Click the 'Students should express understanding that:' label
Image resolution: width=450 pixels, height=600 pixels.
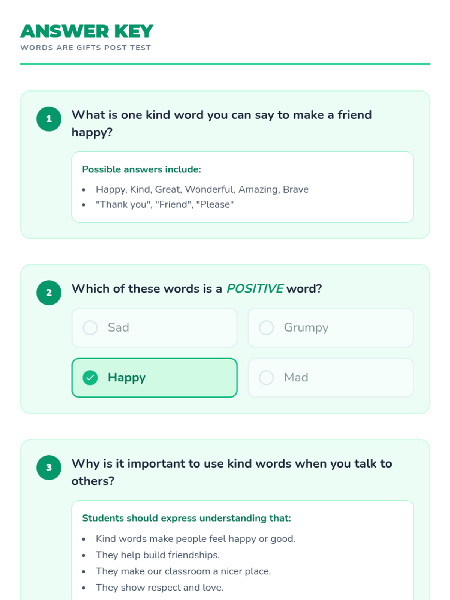[186, 518]
